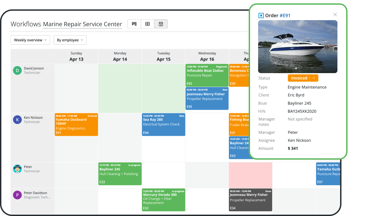Open the By employee dropdown

tap(70, 40)
